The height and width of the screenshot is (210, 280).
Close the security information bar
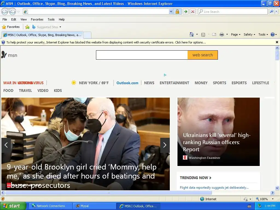click(277, 42)
